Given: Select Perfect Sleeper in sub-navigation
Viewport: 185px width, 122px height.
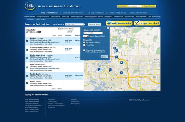Looking at the screenshot, I should 55,17.
